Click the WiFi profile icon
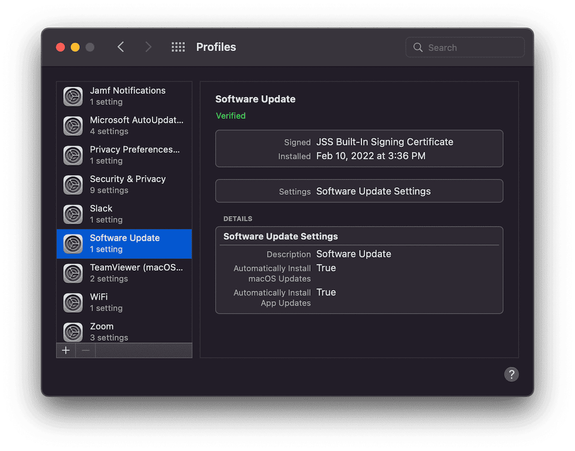 (73, 303)
